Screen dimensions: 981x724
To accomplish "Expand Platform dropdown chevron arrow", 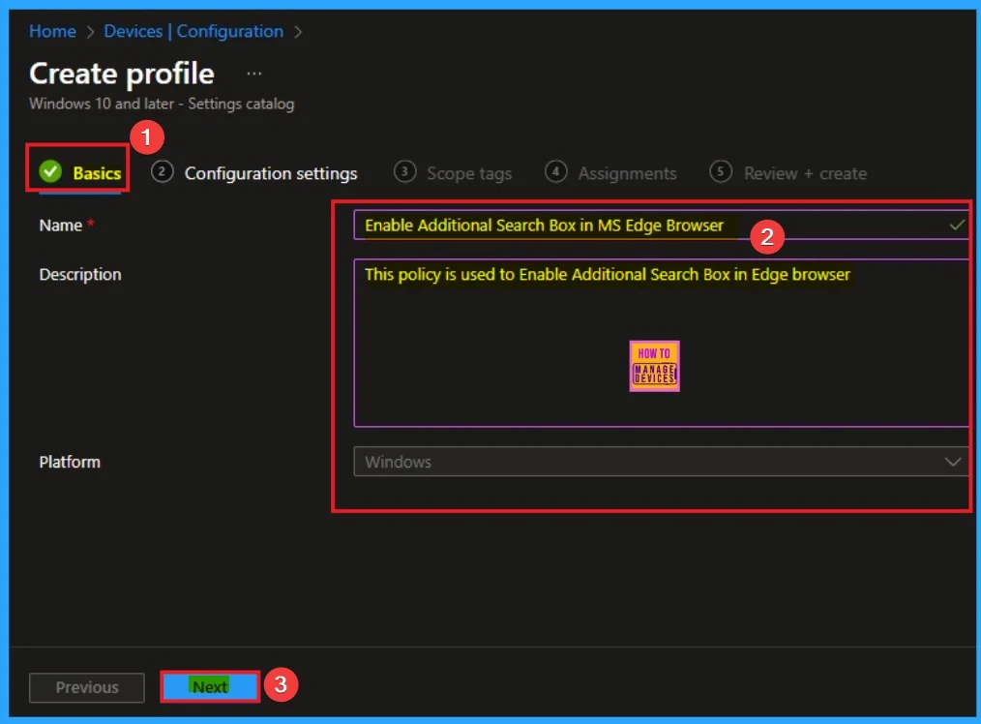I will click(x=953, y=462).
